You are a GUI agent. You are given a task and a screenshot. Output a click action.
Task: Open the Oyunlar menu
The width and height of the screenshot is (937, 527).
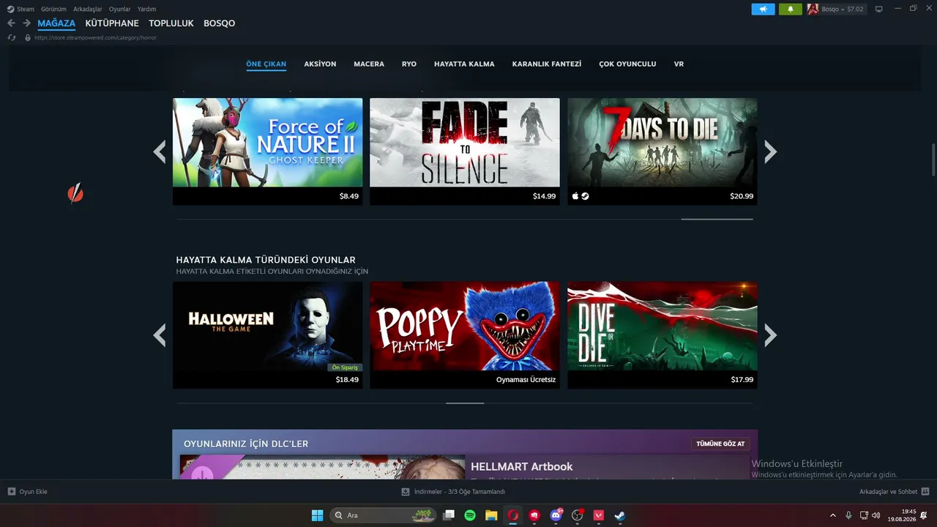pos(120,10)
